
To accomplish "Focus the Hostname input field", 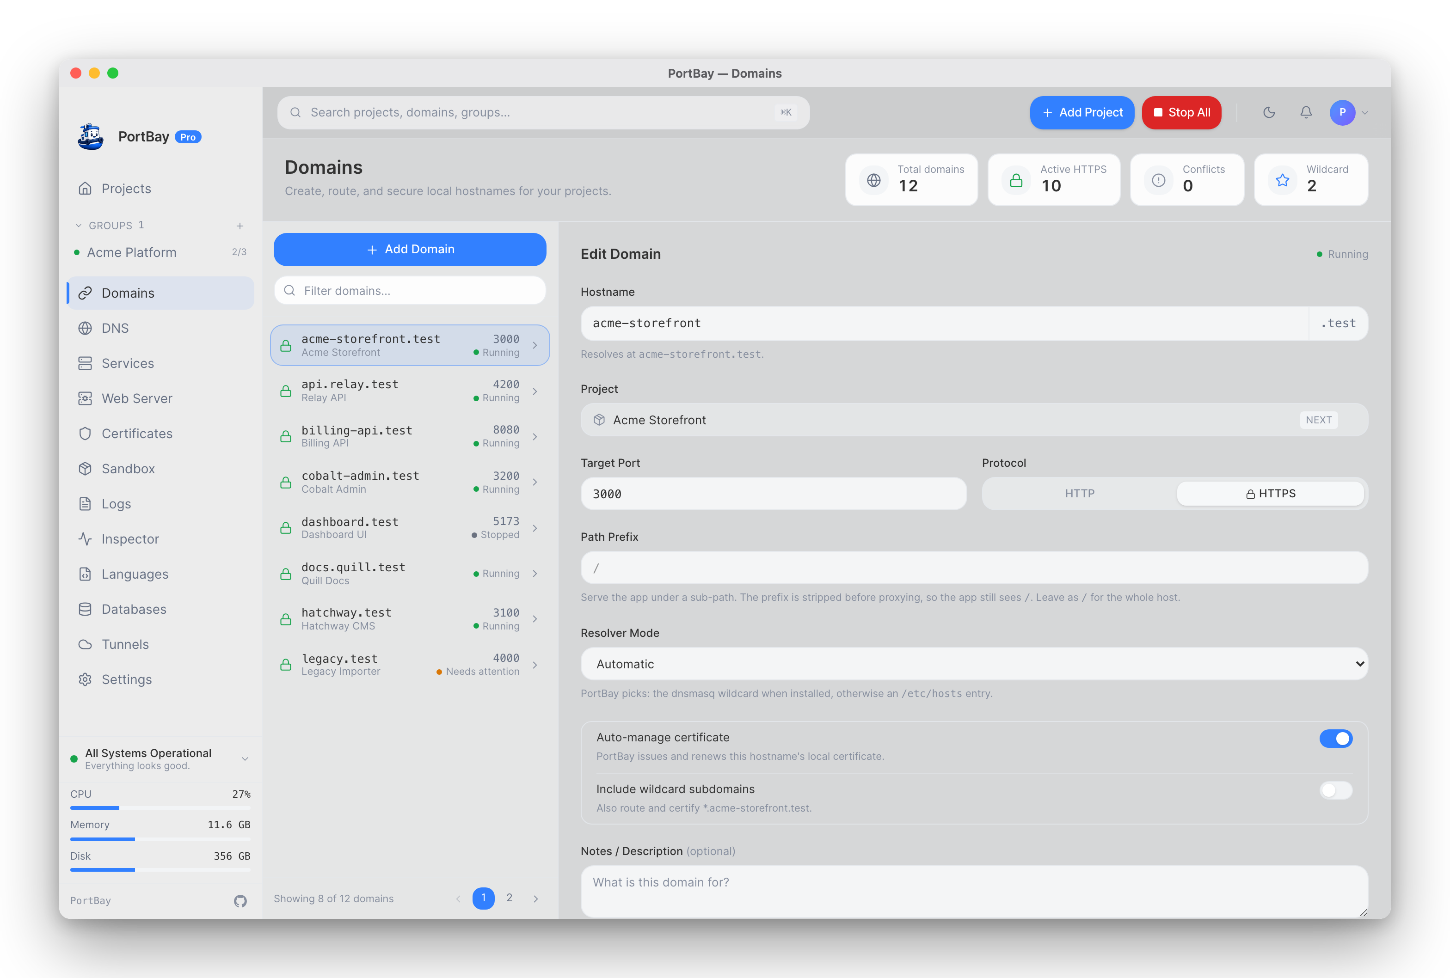I will (945, 323).
